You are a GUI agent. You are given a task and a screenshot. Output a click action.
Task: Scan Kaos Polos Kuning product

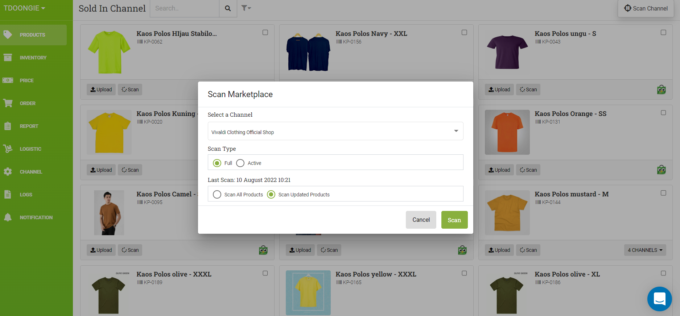[130, 170]
